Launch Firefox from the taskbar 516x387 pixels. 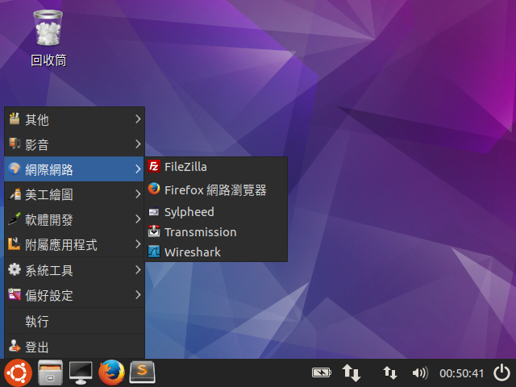click(111, 372)
